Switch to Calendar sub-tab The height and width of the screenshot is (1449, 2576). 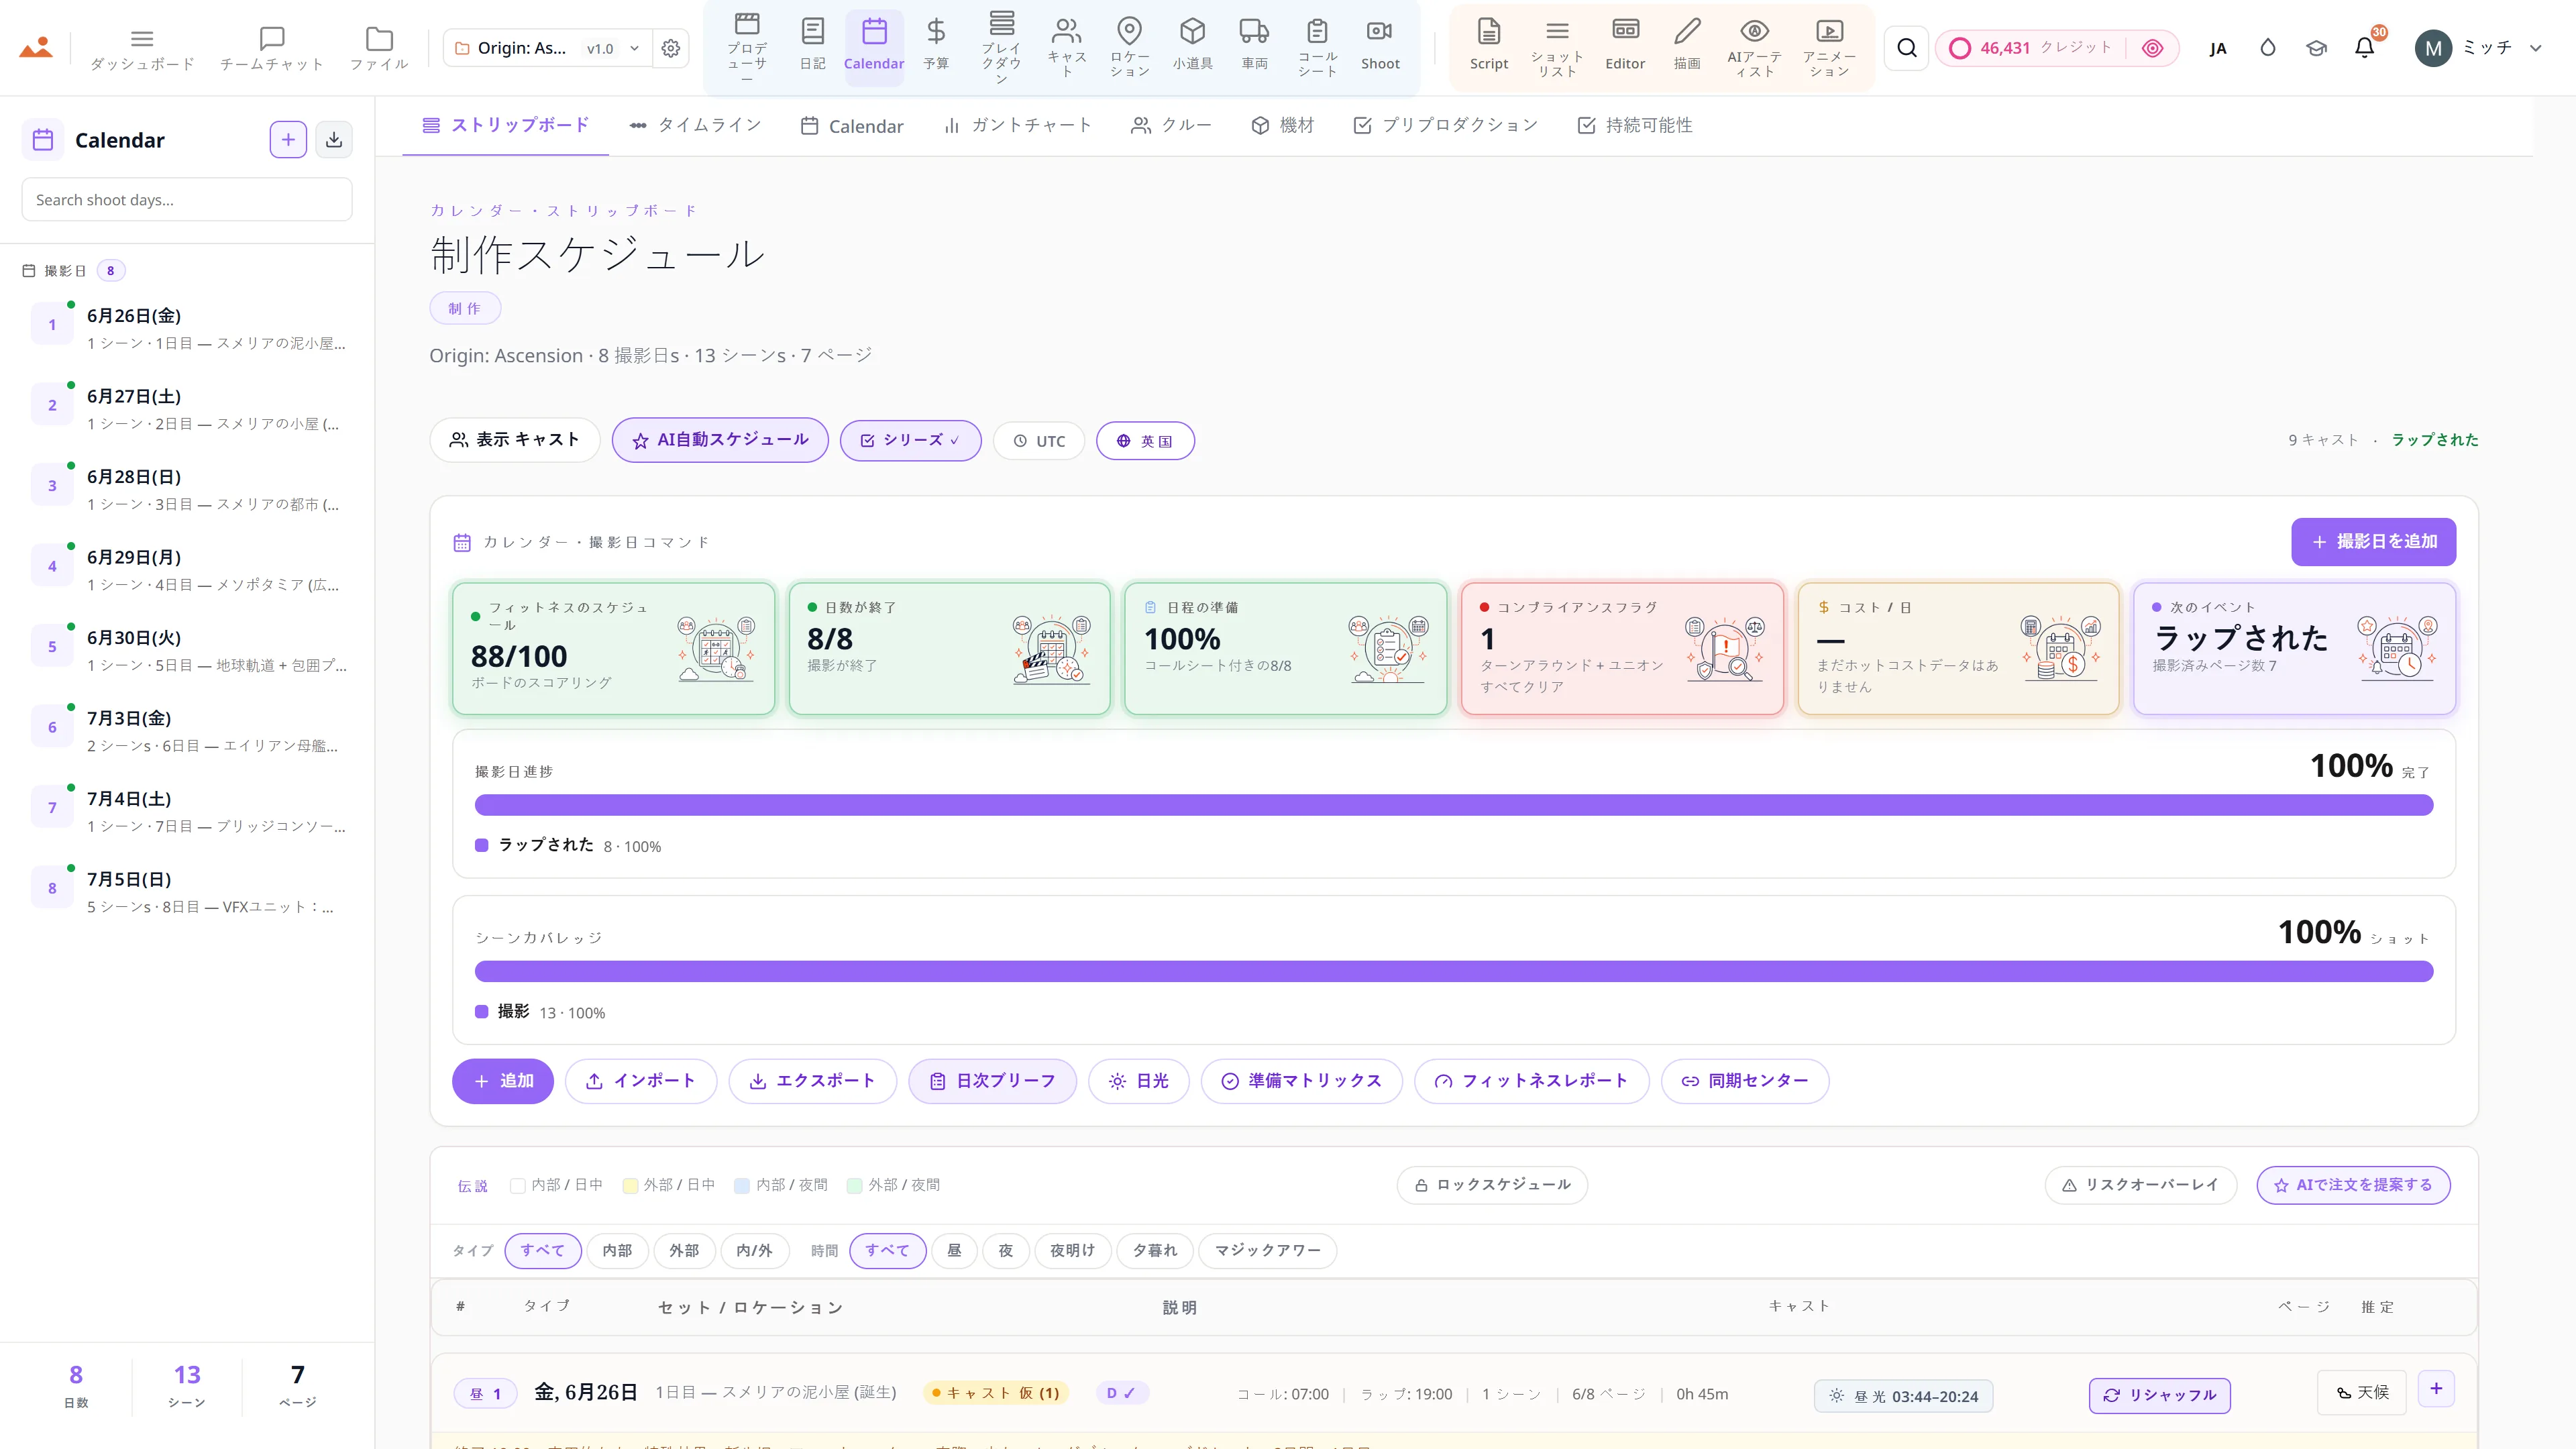(x=852, y=126)
